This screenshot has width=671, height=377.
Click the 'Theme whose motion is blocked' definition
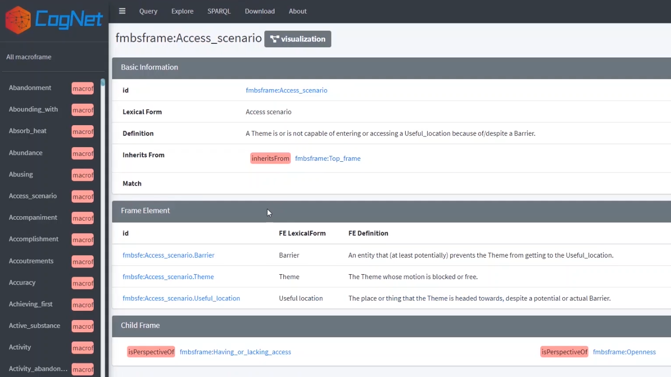coord(413,277)
